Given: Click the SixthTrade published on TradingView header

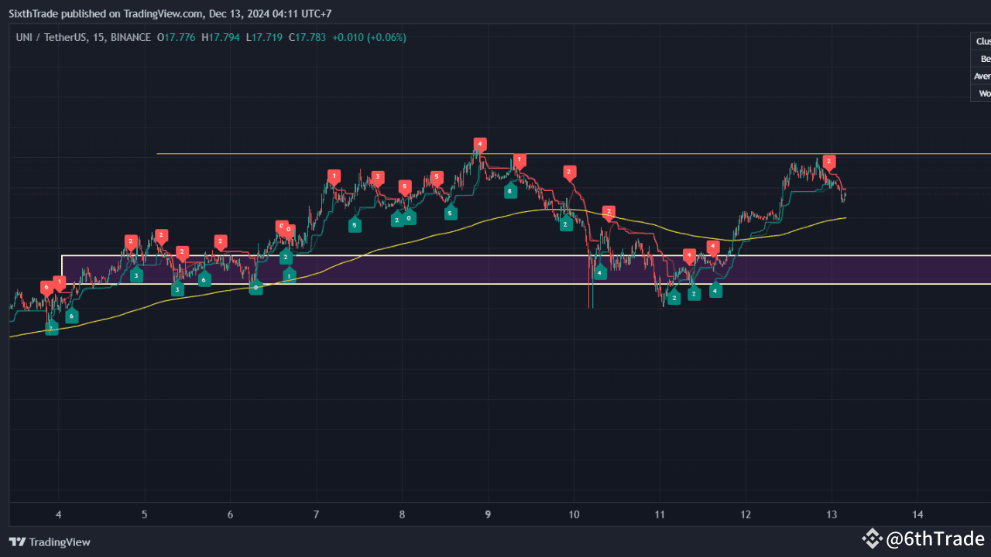Looking at the screenshot, I should click(x=108, y=12).
